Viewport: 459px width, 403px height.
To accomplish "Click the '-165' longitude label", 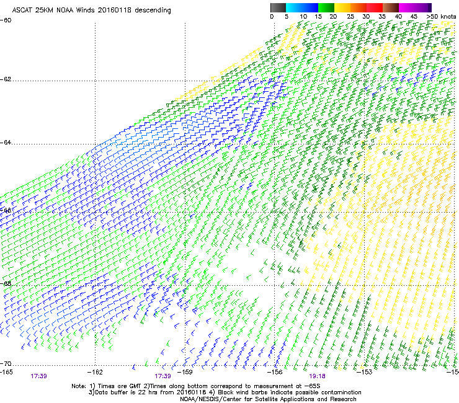I will pos(6,372).
